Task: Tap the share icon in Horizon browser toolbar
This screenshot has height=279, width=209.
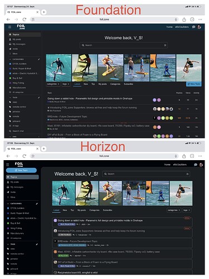Action: point(184,156)
